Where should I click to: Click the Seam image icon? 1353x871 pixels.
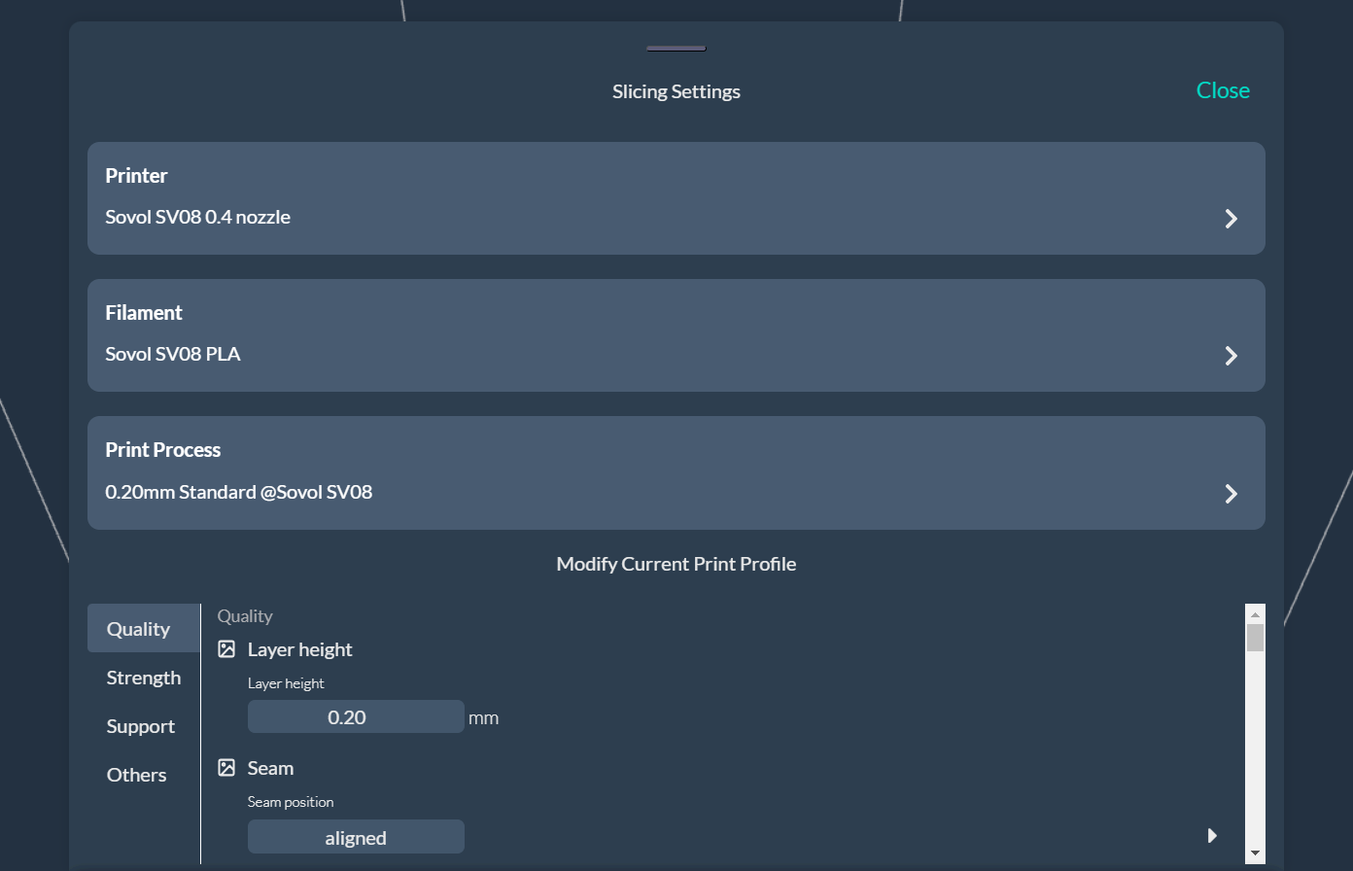click(226, 768)
